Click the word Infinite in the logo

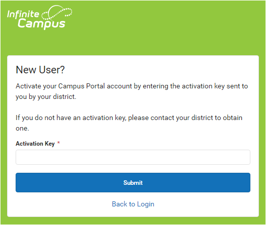(x=23, y=14)
